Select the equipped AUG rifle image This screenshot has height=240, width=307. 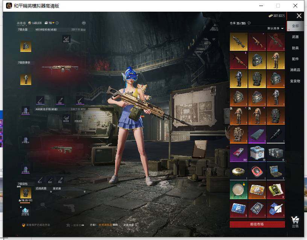(x=62, y=149)
